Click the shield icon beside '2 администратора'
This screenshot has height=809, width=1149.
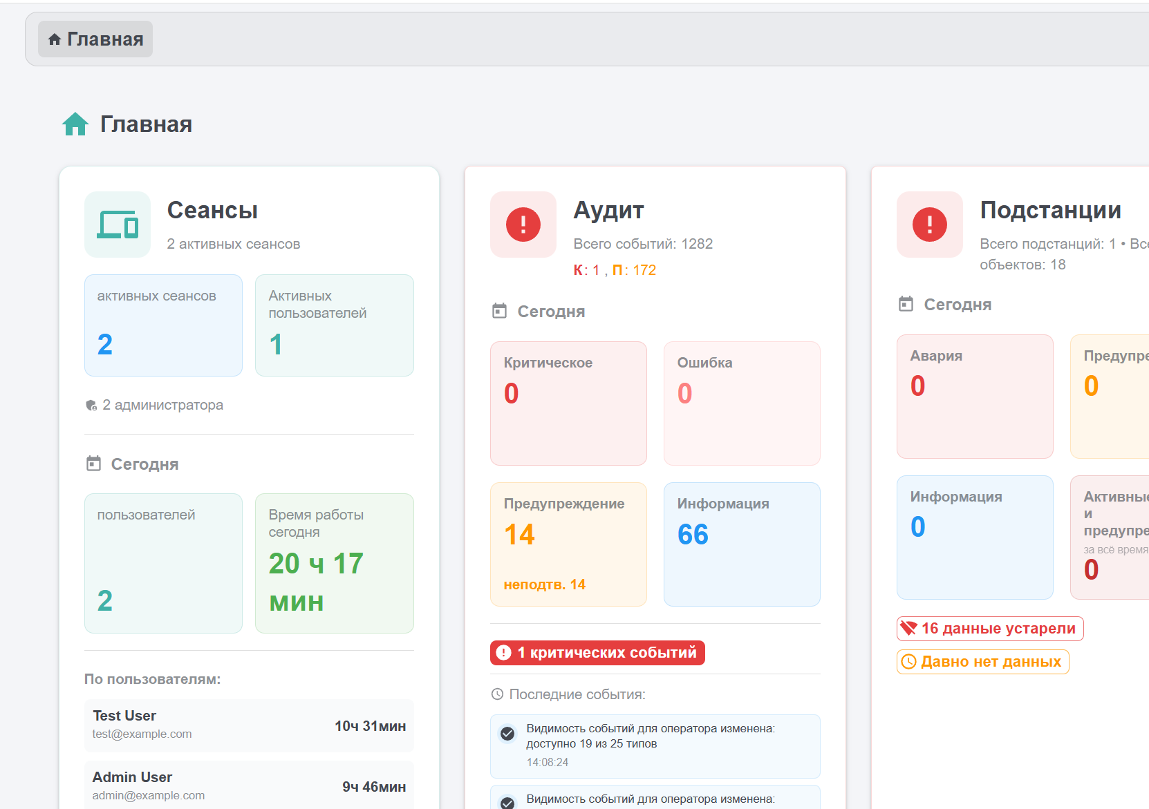(91, 406)
